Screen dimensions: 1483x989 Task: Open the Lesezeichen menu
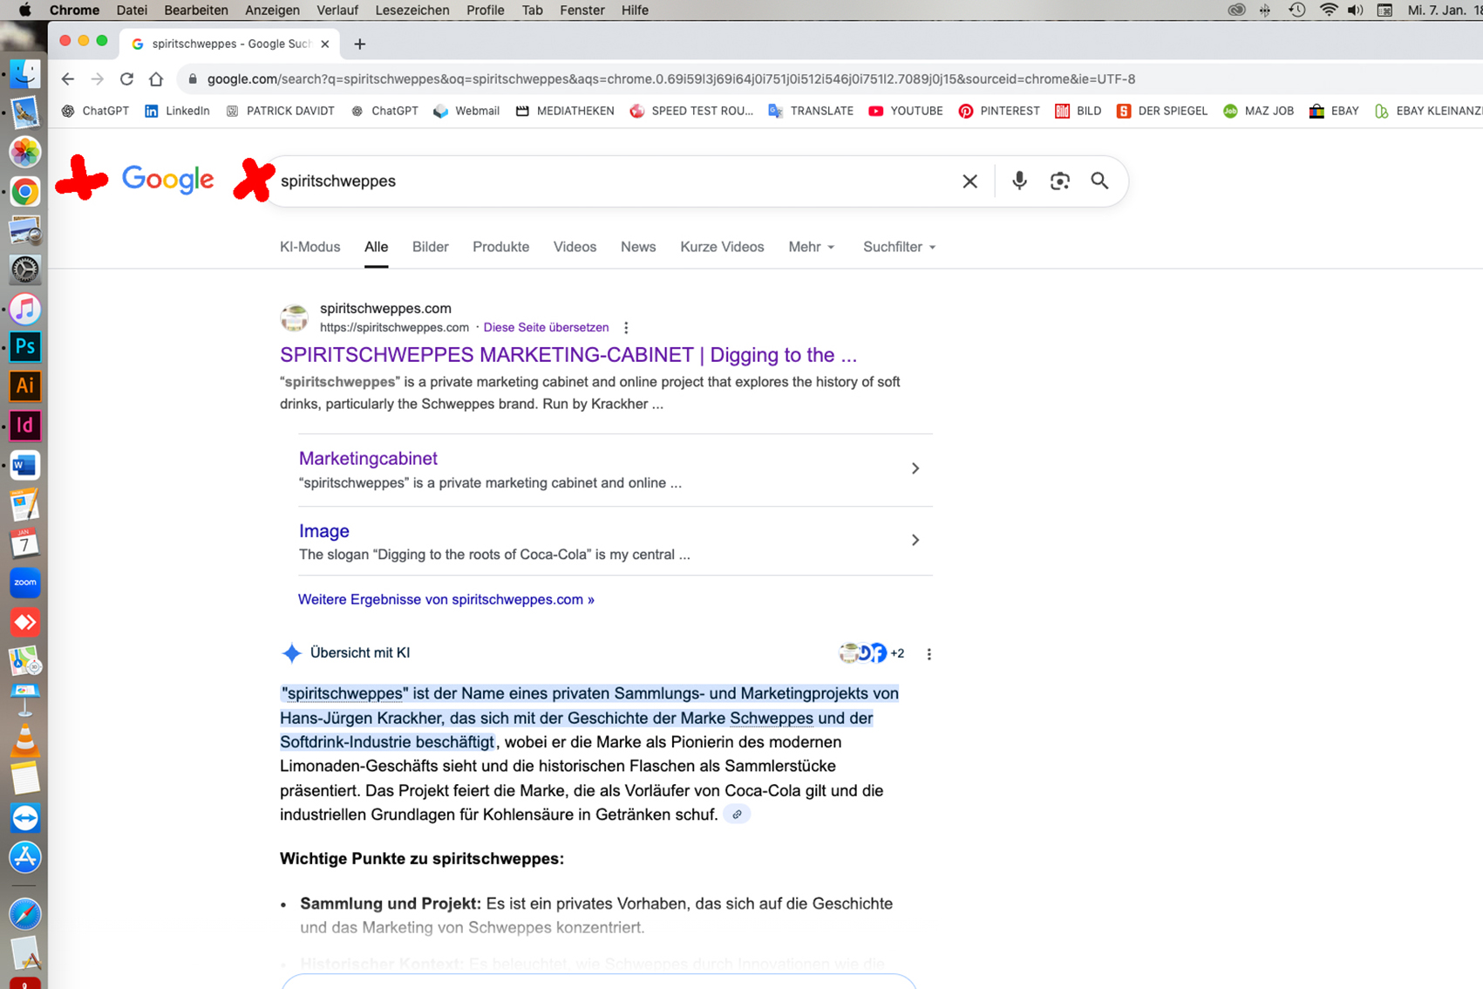(412, 10)
